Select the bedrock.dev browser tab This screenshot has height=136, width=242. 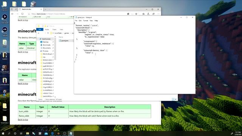[x=29, y=9]
